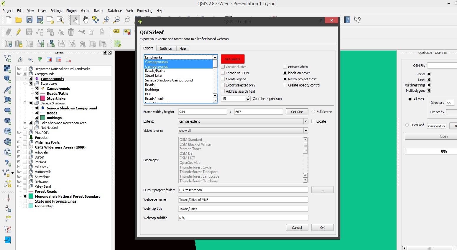Screen dimensions: 457x250
Task: Click the Cancel button in QGIS2leaf dialog
Action: pyautogui.click(x=297, y=228)
